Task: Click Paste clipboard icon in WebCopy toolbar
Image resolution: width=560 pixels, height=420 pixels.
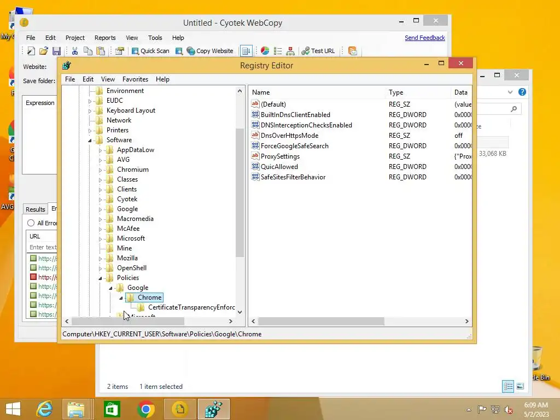Action: 101,51
